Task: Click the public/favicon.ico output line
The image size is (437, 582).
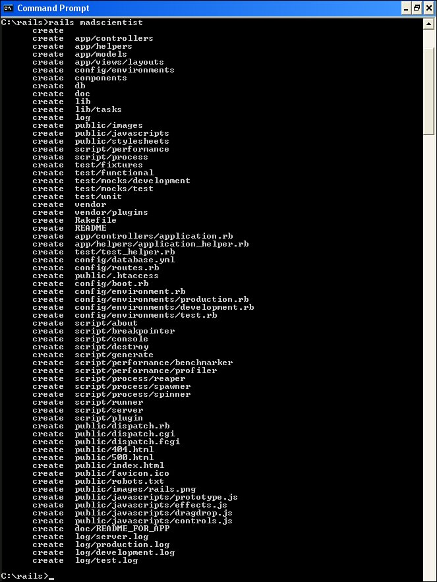Action: pos(101,473)
